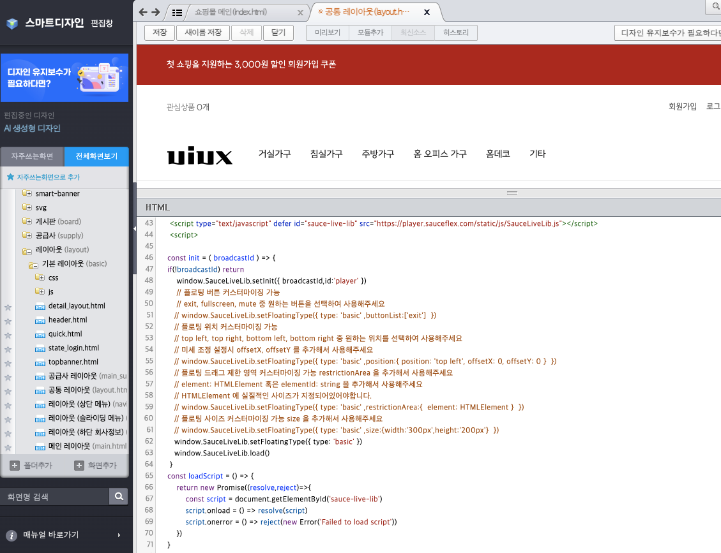Open 메인 레이아웃 (main.html) file
This screenshot has width=721, height=553.
coord(87,446)
